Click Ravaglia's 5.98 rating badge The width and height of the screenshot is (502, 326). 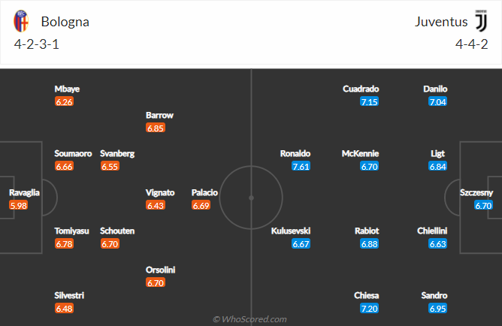pos(18,205)
